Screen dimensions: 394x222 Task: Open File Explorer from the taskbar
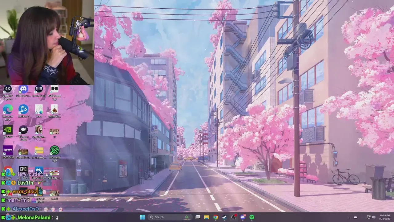pyautogui.click(x=207, y=217)
